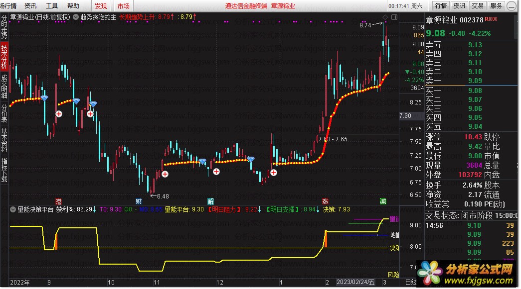The height and width of the screenshot is (289, 521).
Task: Expand main chart indicator dropdown beside 章源钨业
Action: (x=76, y=17)
